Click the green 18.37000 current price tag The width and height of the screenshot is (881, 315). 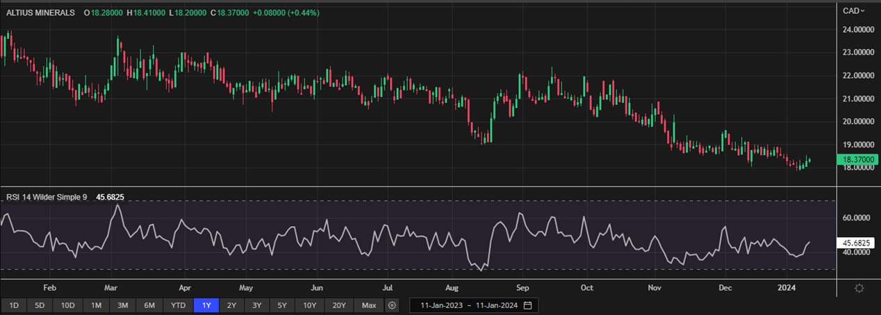tap(857, 159)
